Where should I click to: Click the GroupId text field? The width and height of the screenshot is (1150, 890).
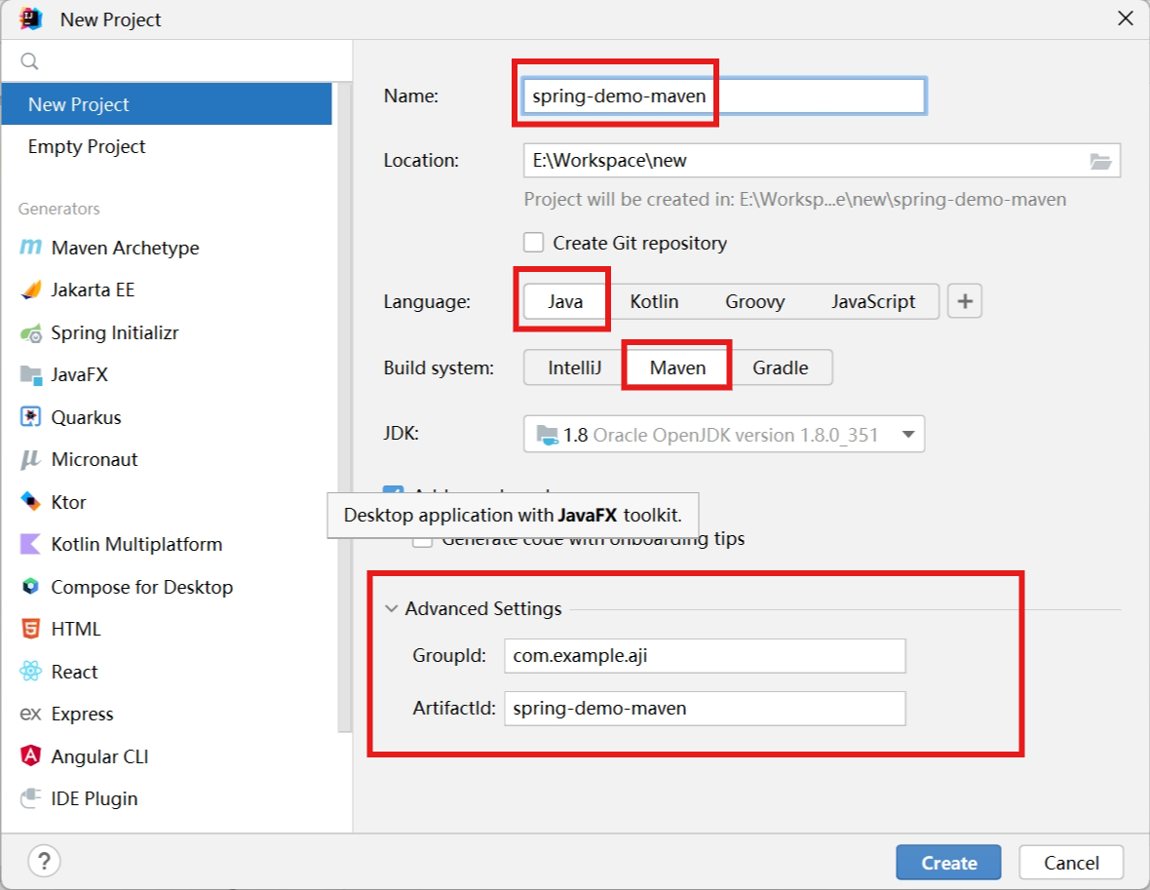[705, 656]
